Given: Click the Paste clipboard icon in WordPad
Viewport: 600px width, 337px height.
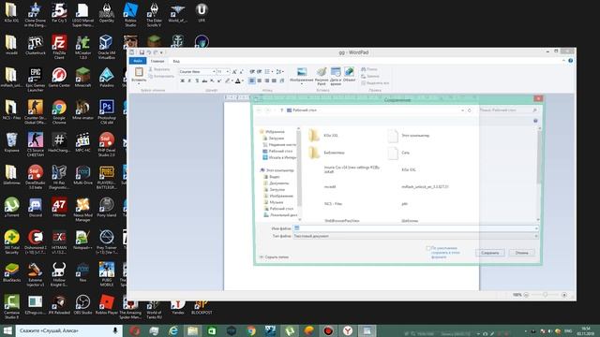Looking at the screenshot, I should coord(139,72).
